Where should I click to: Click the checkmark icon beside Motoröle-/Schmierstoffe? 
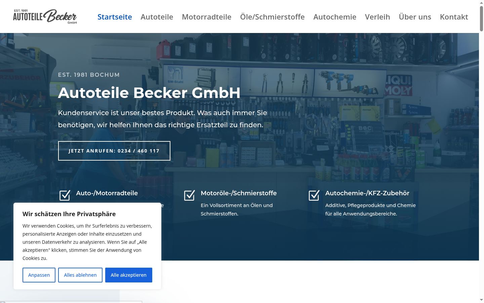click(x=190, y=195)
